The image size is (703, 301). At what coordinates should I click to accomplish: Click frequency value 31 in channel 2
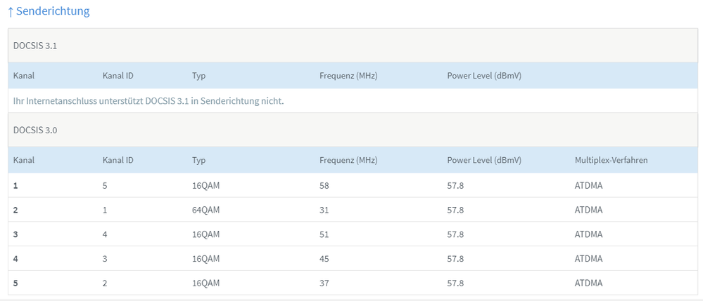[324, 210]
